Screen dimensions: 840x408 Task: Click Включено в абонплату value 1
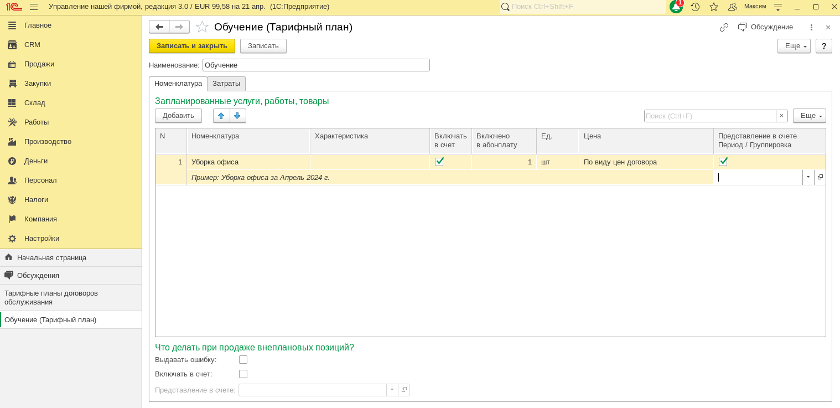(x=504, y=162)
